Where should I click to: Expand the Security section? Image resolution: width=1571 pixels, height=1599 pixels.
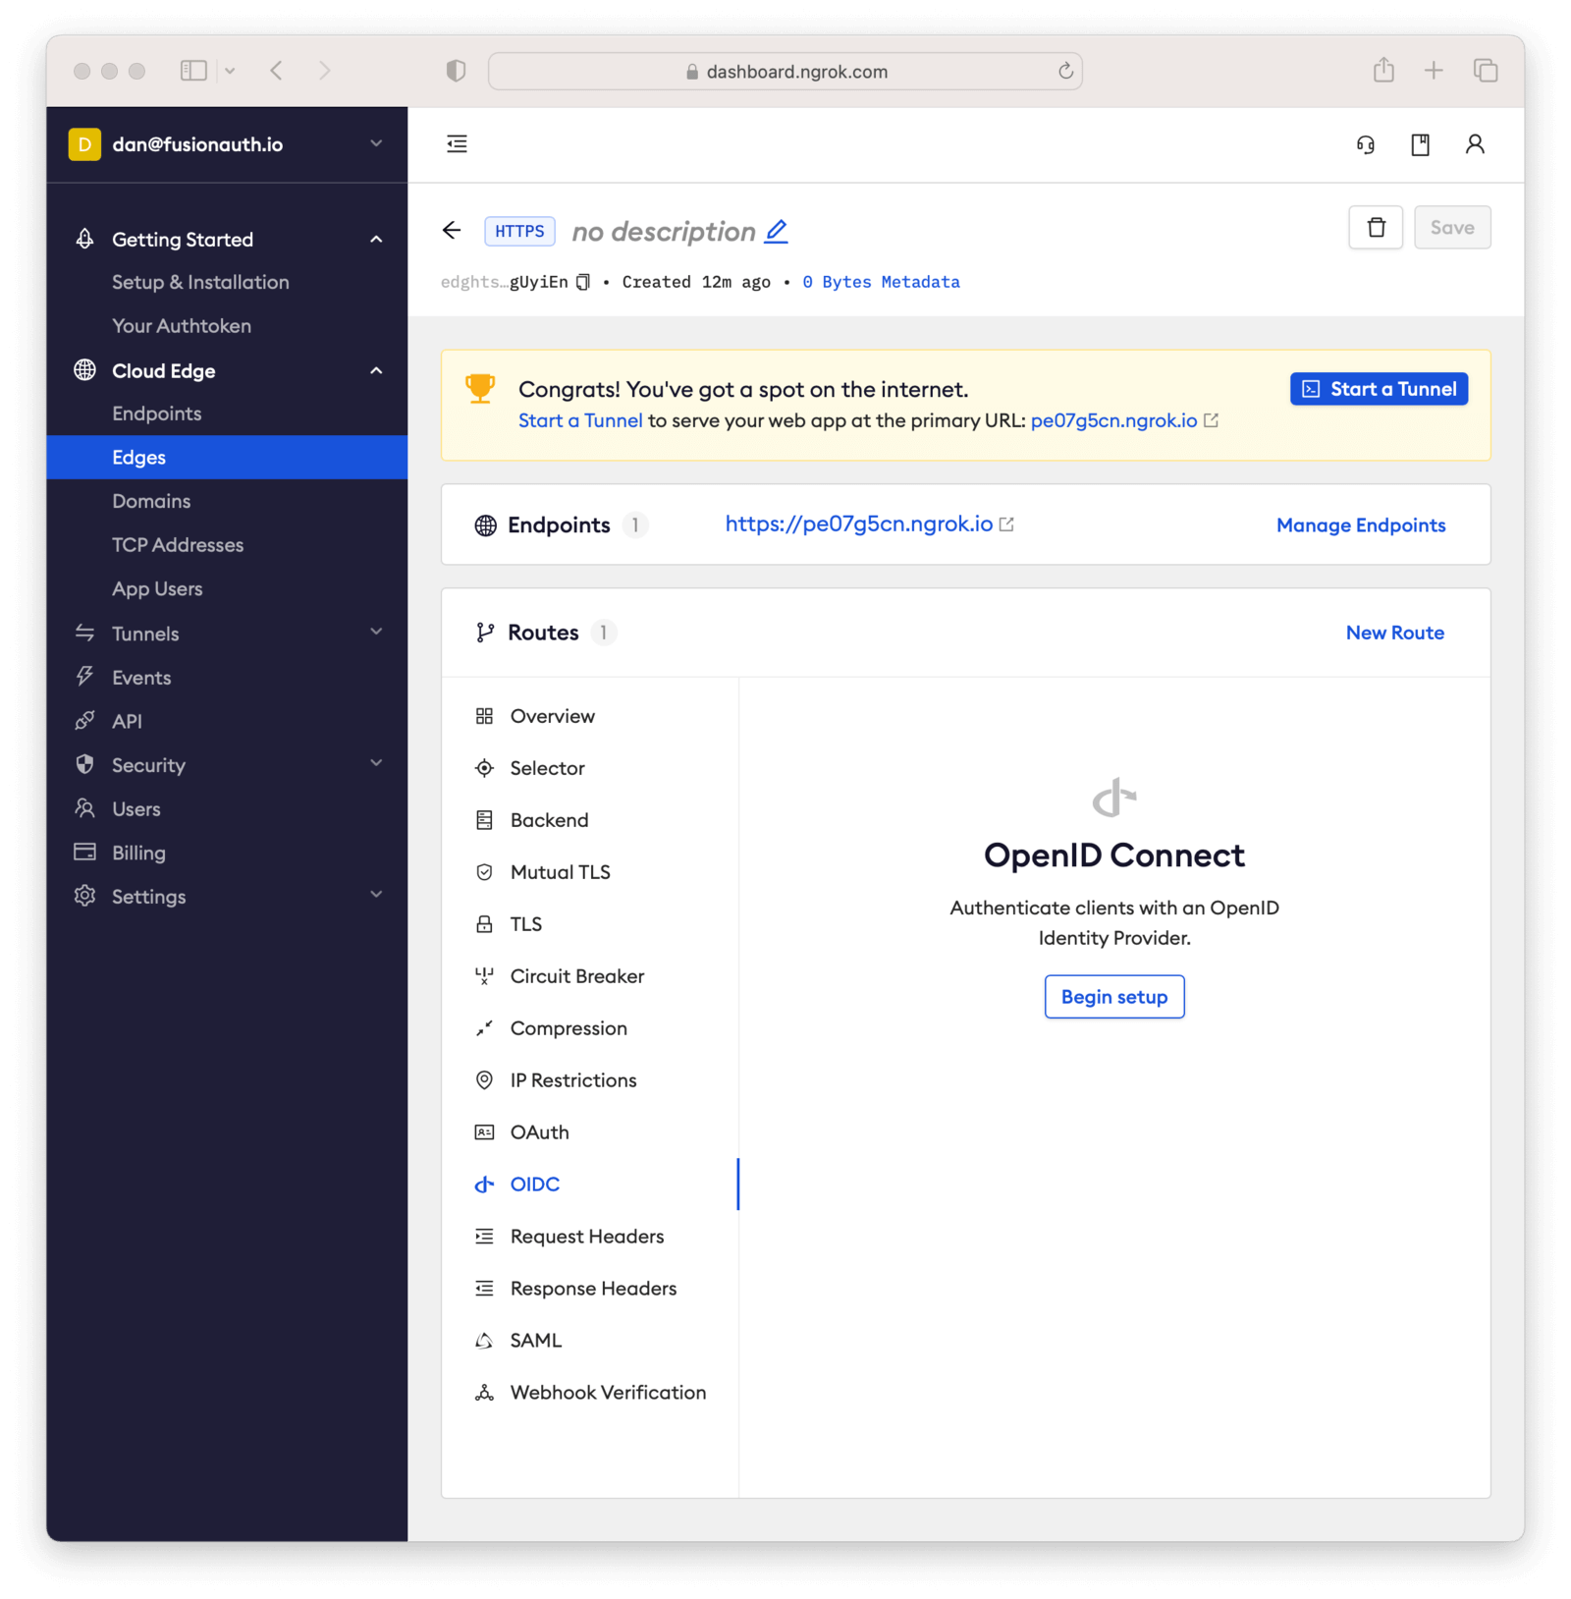376,763
